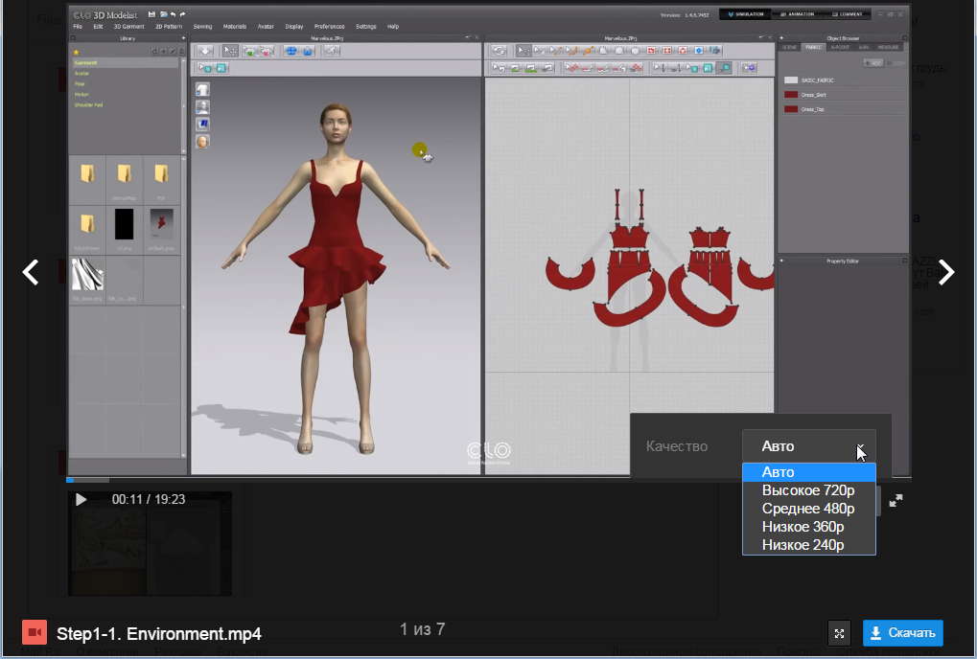The width and height of the screenshot is (977, 659).
Task: Click the garment shirt icon in 3D viewport
Action: [203, 89]
